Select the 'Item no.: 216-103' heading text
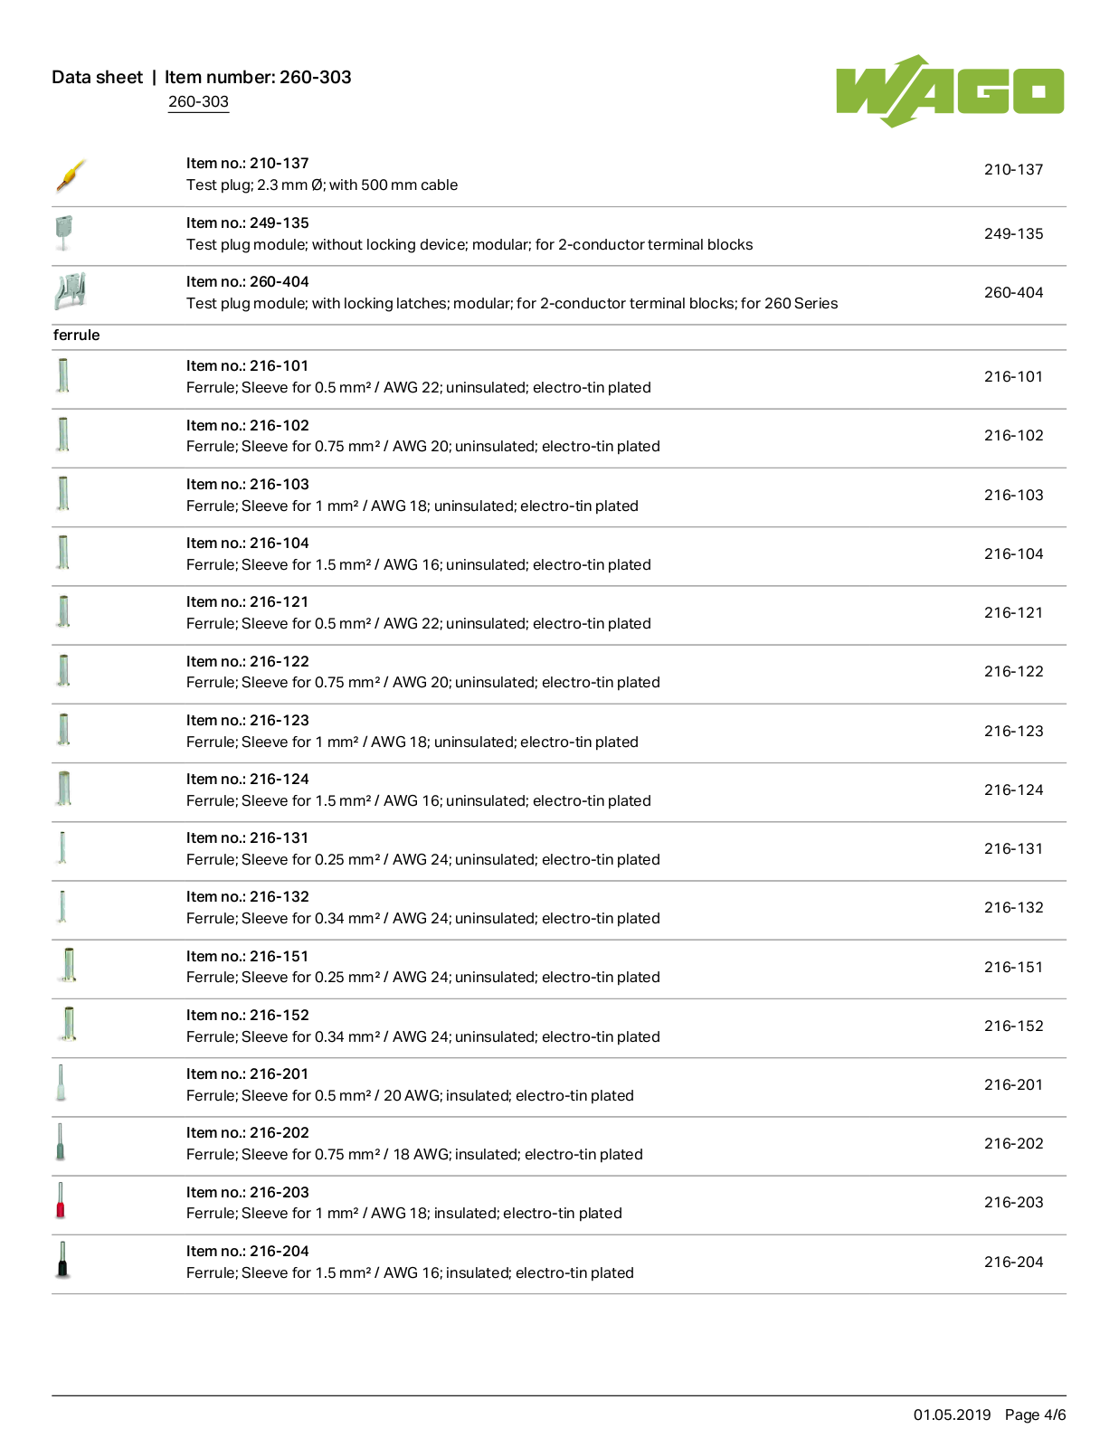This screenshot has height=1447, width=1119. [248, 485]
